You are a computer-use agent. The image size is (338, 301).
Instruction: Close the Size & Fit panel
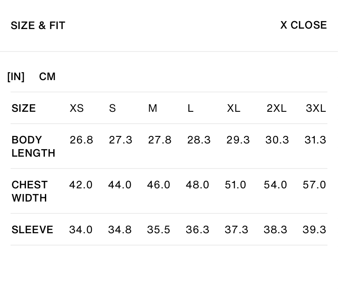[304, 25]
